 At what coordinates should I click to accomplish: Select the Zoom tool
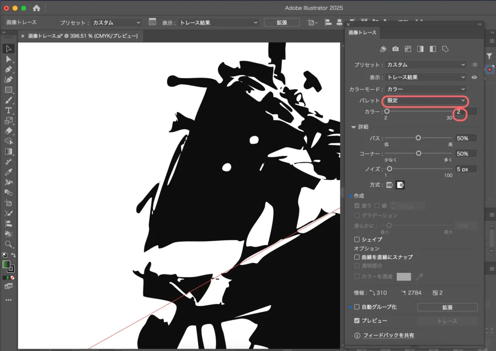tap(8, 244)
